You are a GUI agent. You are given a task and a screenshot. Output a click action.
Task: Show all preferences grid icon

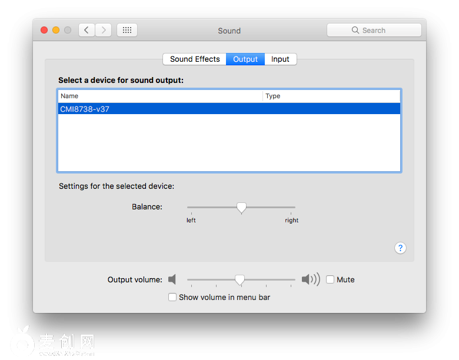point(127,30)
